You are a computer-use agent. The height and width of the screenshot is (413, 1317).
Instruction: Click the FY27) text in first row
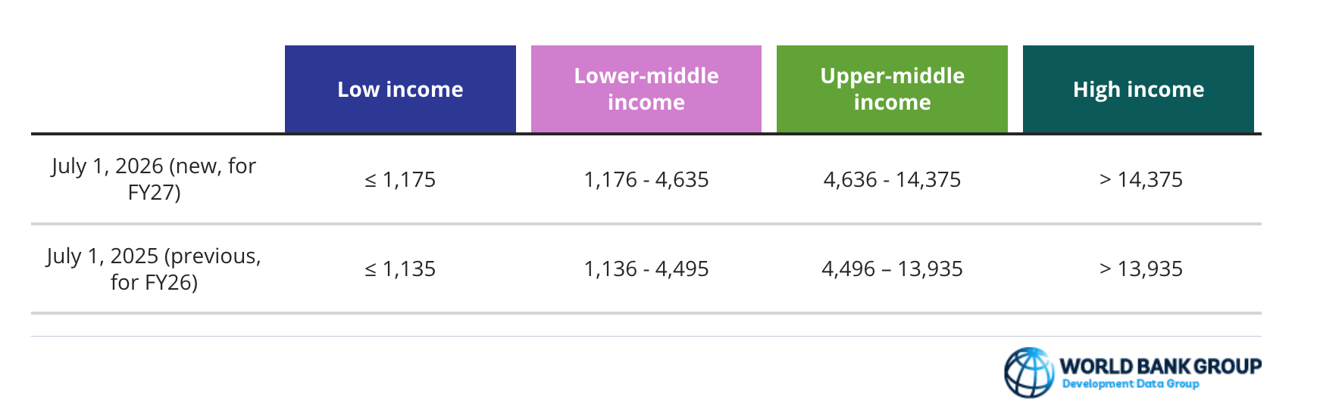click(x=154, y=193)
